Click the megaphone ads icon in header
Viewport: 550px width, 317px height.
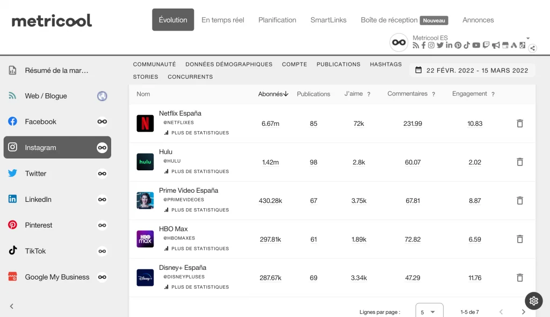click(496, 45)
